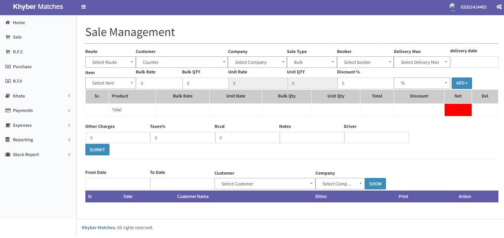Click the Purchase money icon
504x238 pixels.
(7, 67)
